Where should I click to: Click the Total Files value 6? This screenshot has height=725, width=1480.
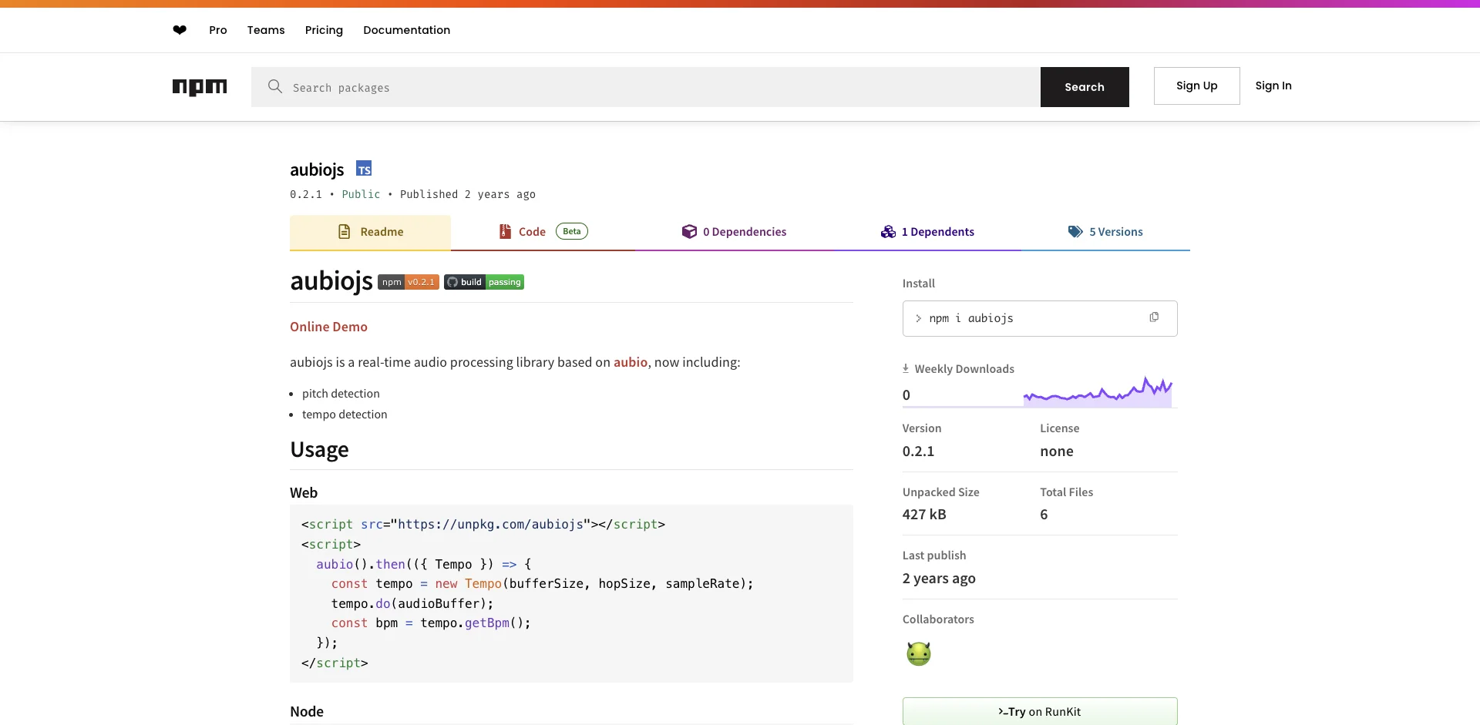coord(1044,514)
